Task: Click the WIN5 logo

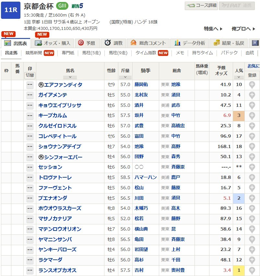Action: click(x=77, y=6)
